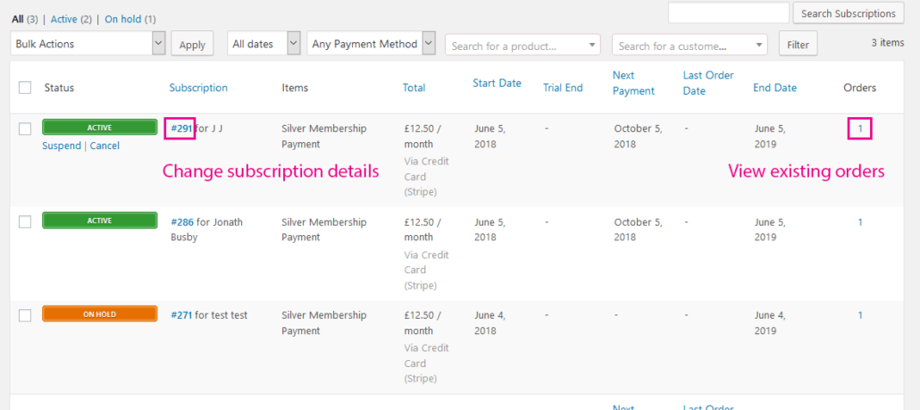View orders count for subscription #271
Screen dimensions: 920x410
[860, 315]
